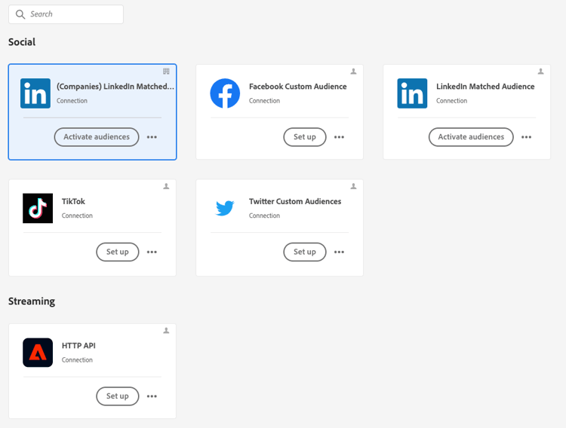Set up the TikTok connection
This screenshot has height=428, width=566.
pos(118,252)
